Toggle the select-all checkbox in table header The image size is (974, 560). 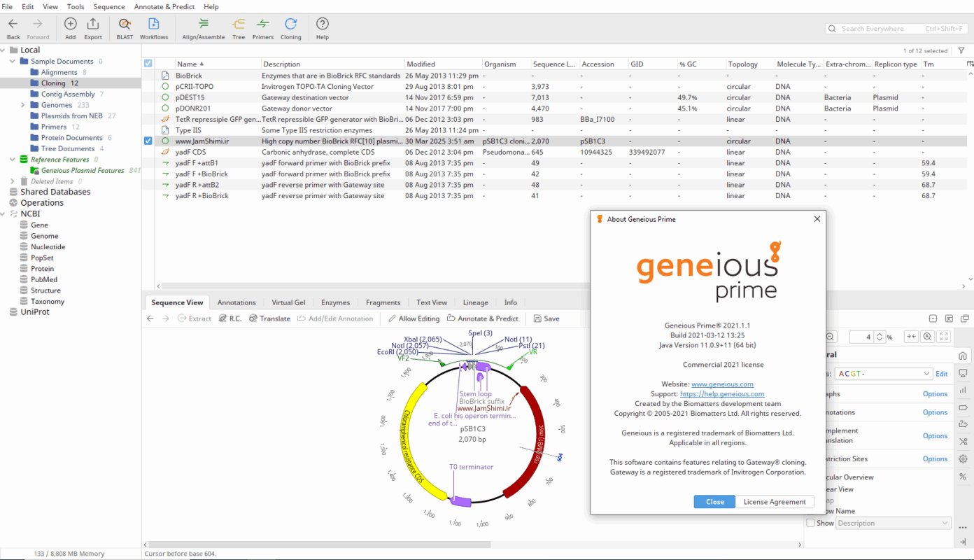click(148, 64)
